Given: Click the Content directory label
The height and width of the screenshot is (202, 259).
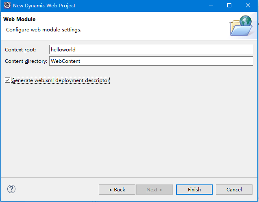Looking at the screenshot, I should point(26,61).
